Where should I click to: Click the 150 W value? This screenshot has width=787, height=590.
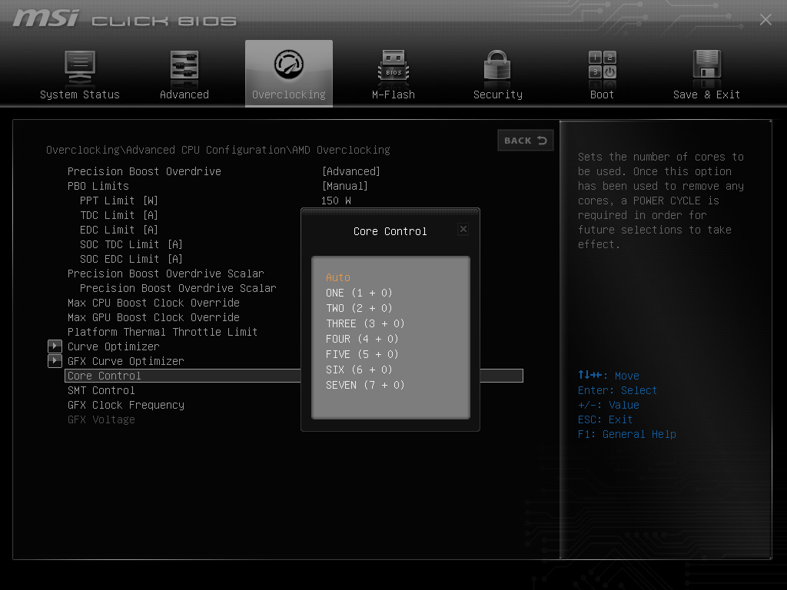click(336, 201)
